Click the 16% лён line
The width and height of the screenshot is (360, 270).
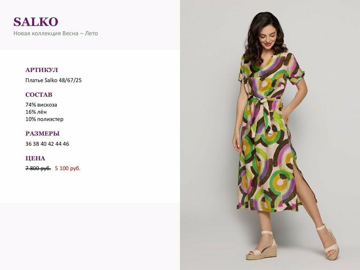(36, 112)
